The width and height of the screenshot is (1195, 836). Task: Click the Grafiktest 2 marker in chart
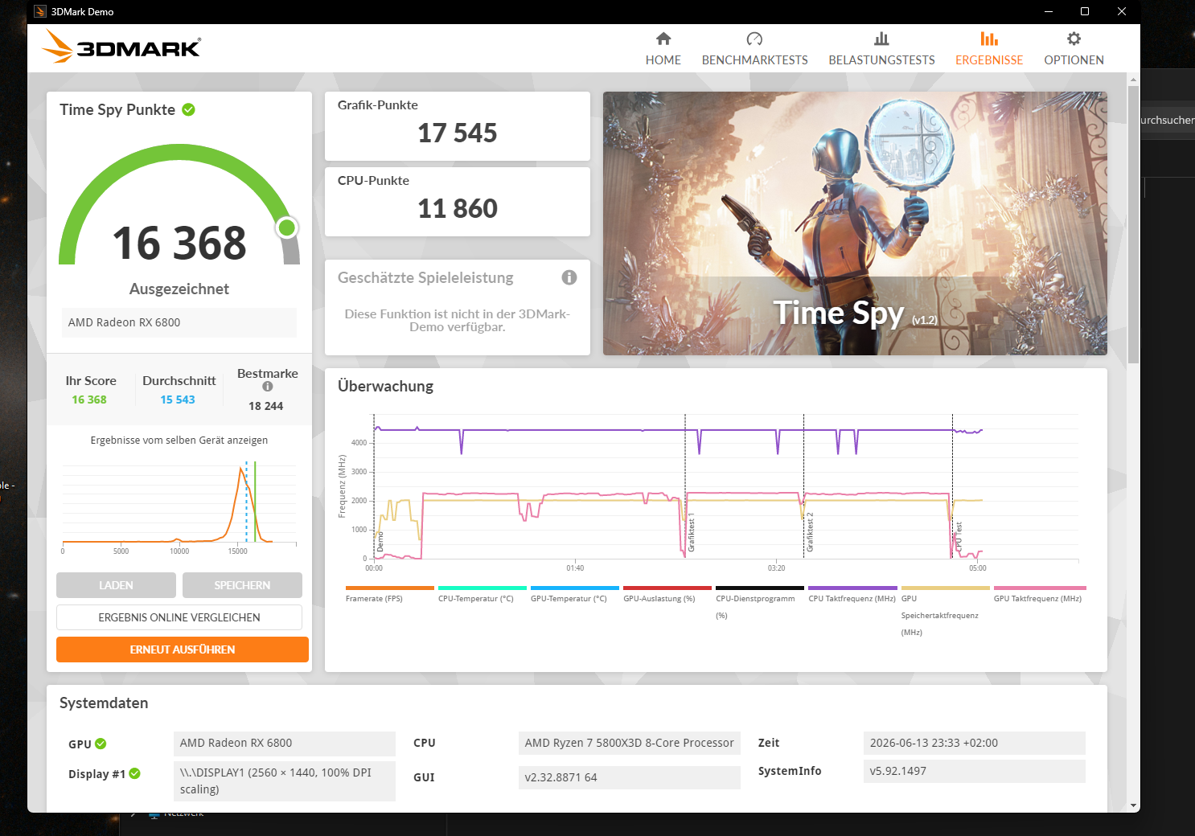pyautogui.click(x=810, y=532)
